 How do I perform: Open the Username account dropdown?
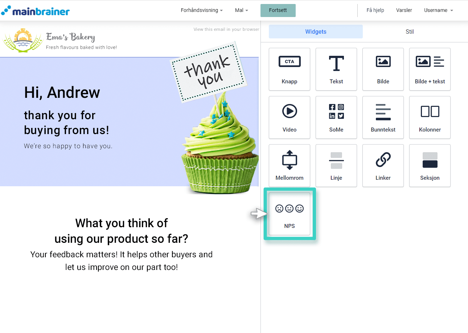[x=438, y=11]
